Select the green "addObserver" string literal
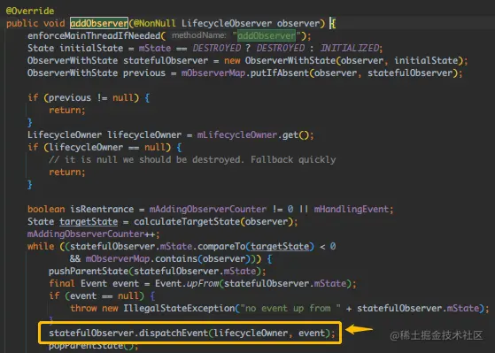495x353 pixels. pos(267,35)
